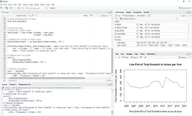This screenshot has height=116, width=192.
Task: Close the Code.R editor tab
Action: (10, 12)
